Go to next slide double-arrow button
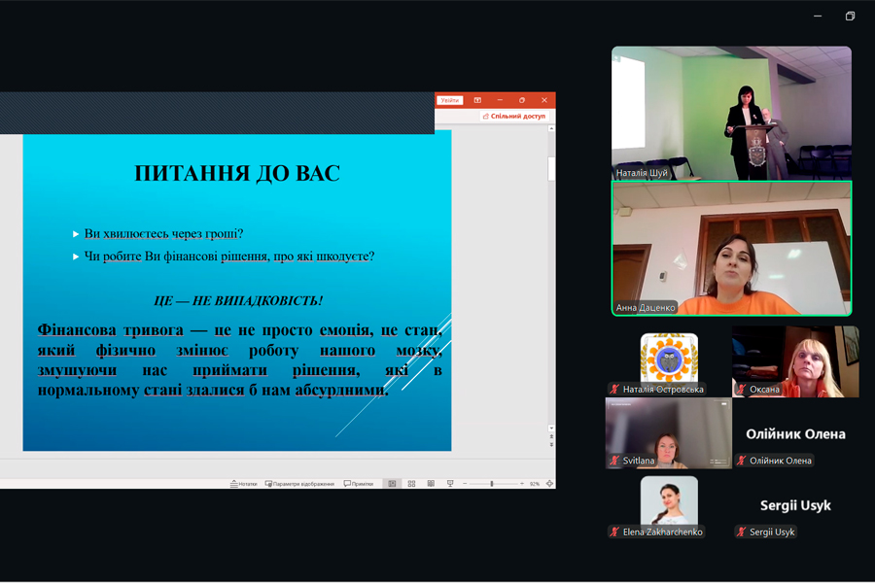The height and width of the screenshot is (583, 875). [x=551, y=445]
